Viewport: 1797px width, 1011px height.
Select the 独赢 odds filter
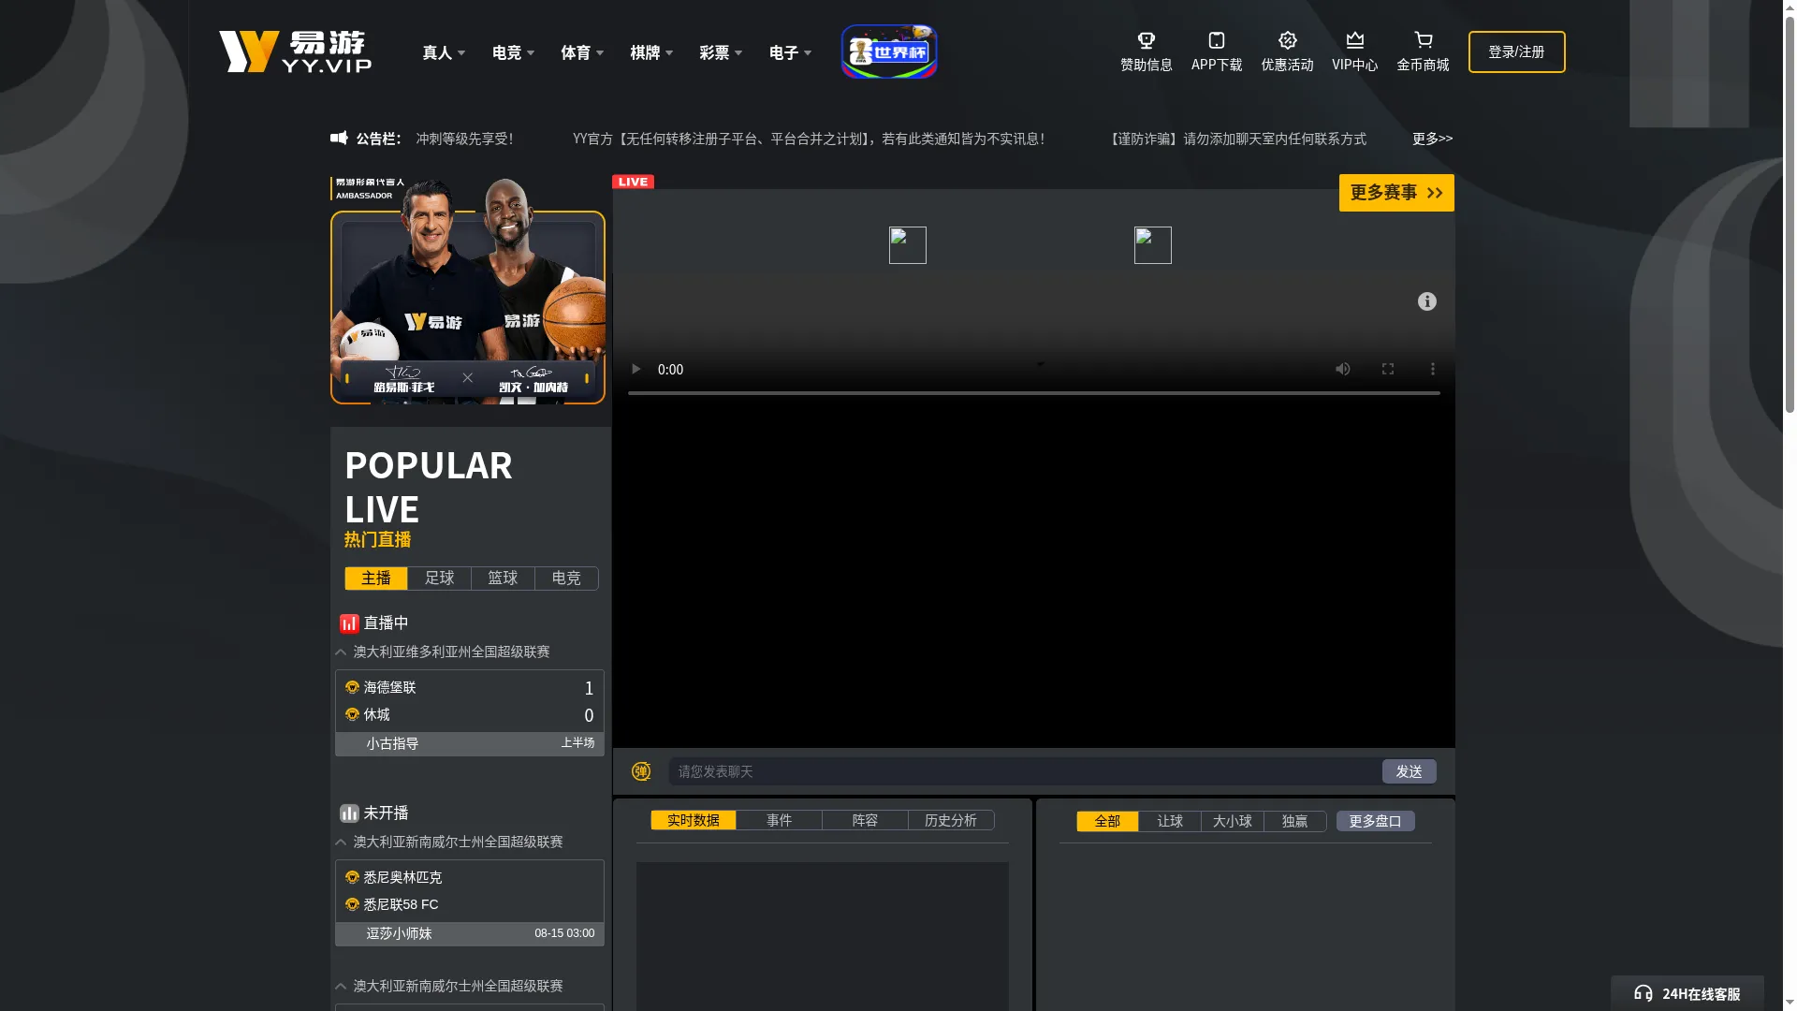coord(1295,822)
